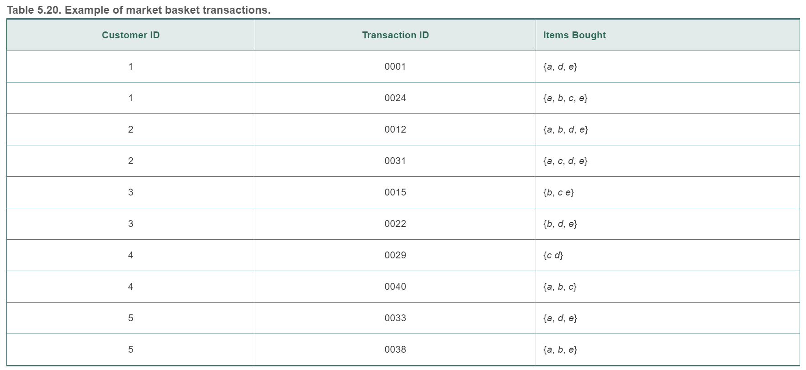Select transaction ID 0040 cell
Image resolution: width=806 pixels, height=370 pixels.
pos(395,287)
